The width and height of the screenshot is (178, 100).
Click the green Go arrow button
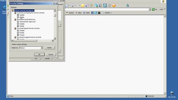[x=153, y=9]
